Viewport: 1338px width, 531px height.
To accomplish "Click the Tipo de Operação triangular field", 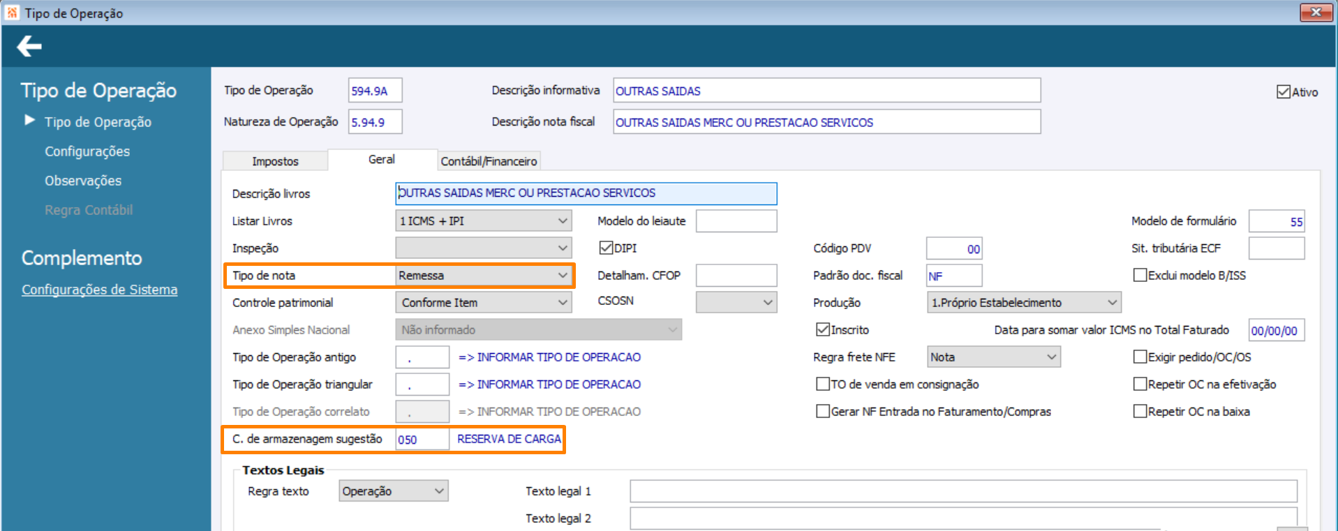I will (422, 384).
